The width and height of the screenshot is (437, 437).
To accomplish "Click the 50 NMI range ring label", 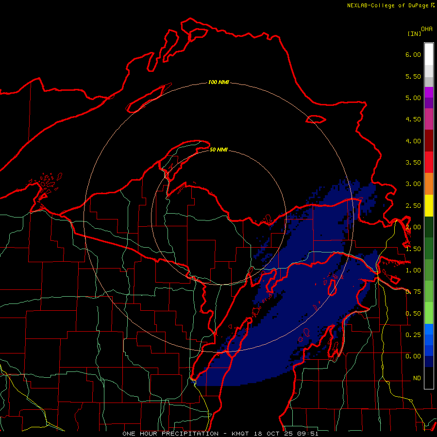I will click(218, 150).
